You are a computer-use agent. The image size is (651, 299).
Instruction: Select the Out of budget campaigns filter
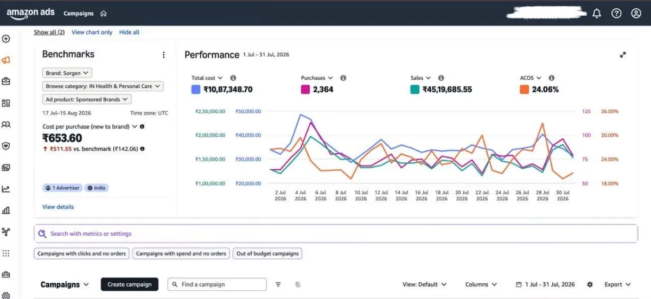click(267, 253)
